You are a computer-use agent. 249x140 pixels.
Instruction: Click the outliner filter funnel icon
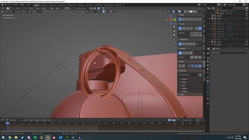point(242,8)
